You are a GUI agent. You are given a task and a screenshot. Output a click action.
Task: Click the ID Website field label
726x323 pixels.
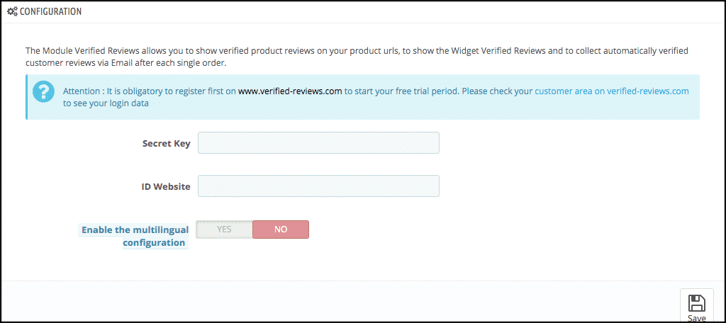166,187
